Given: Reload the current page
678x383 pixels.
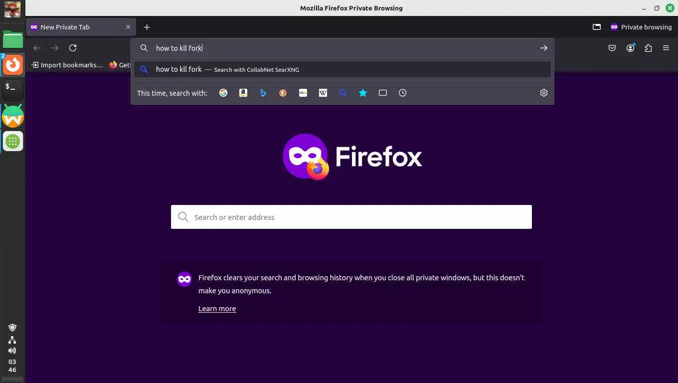Looking at the screenshot, I should click(x=73, y=48).
